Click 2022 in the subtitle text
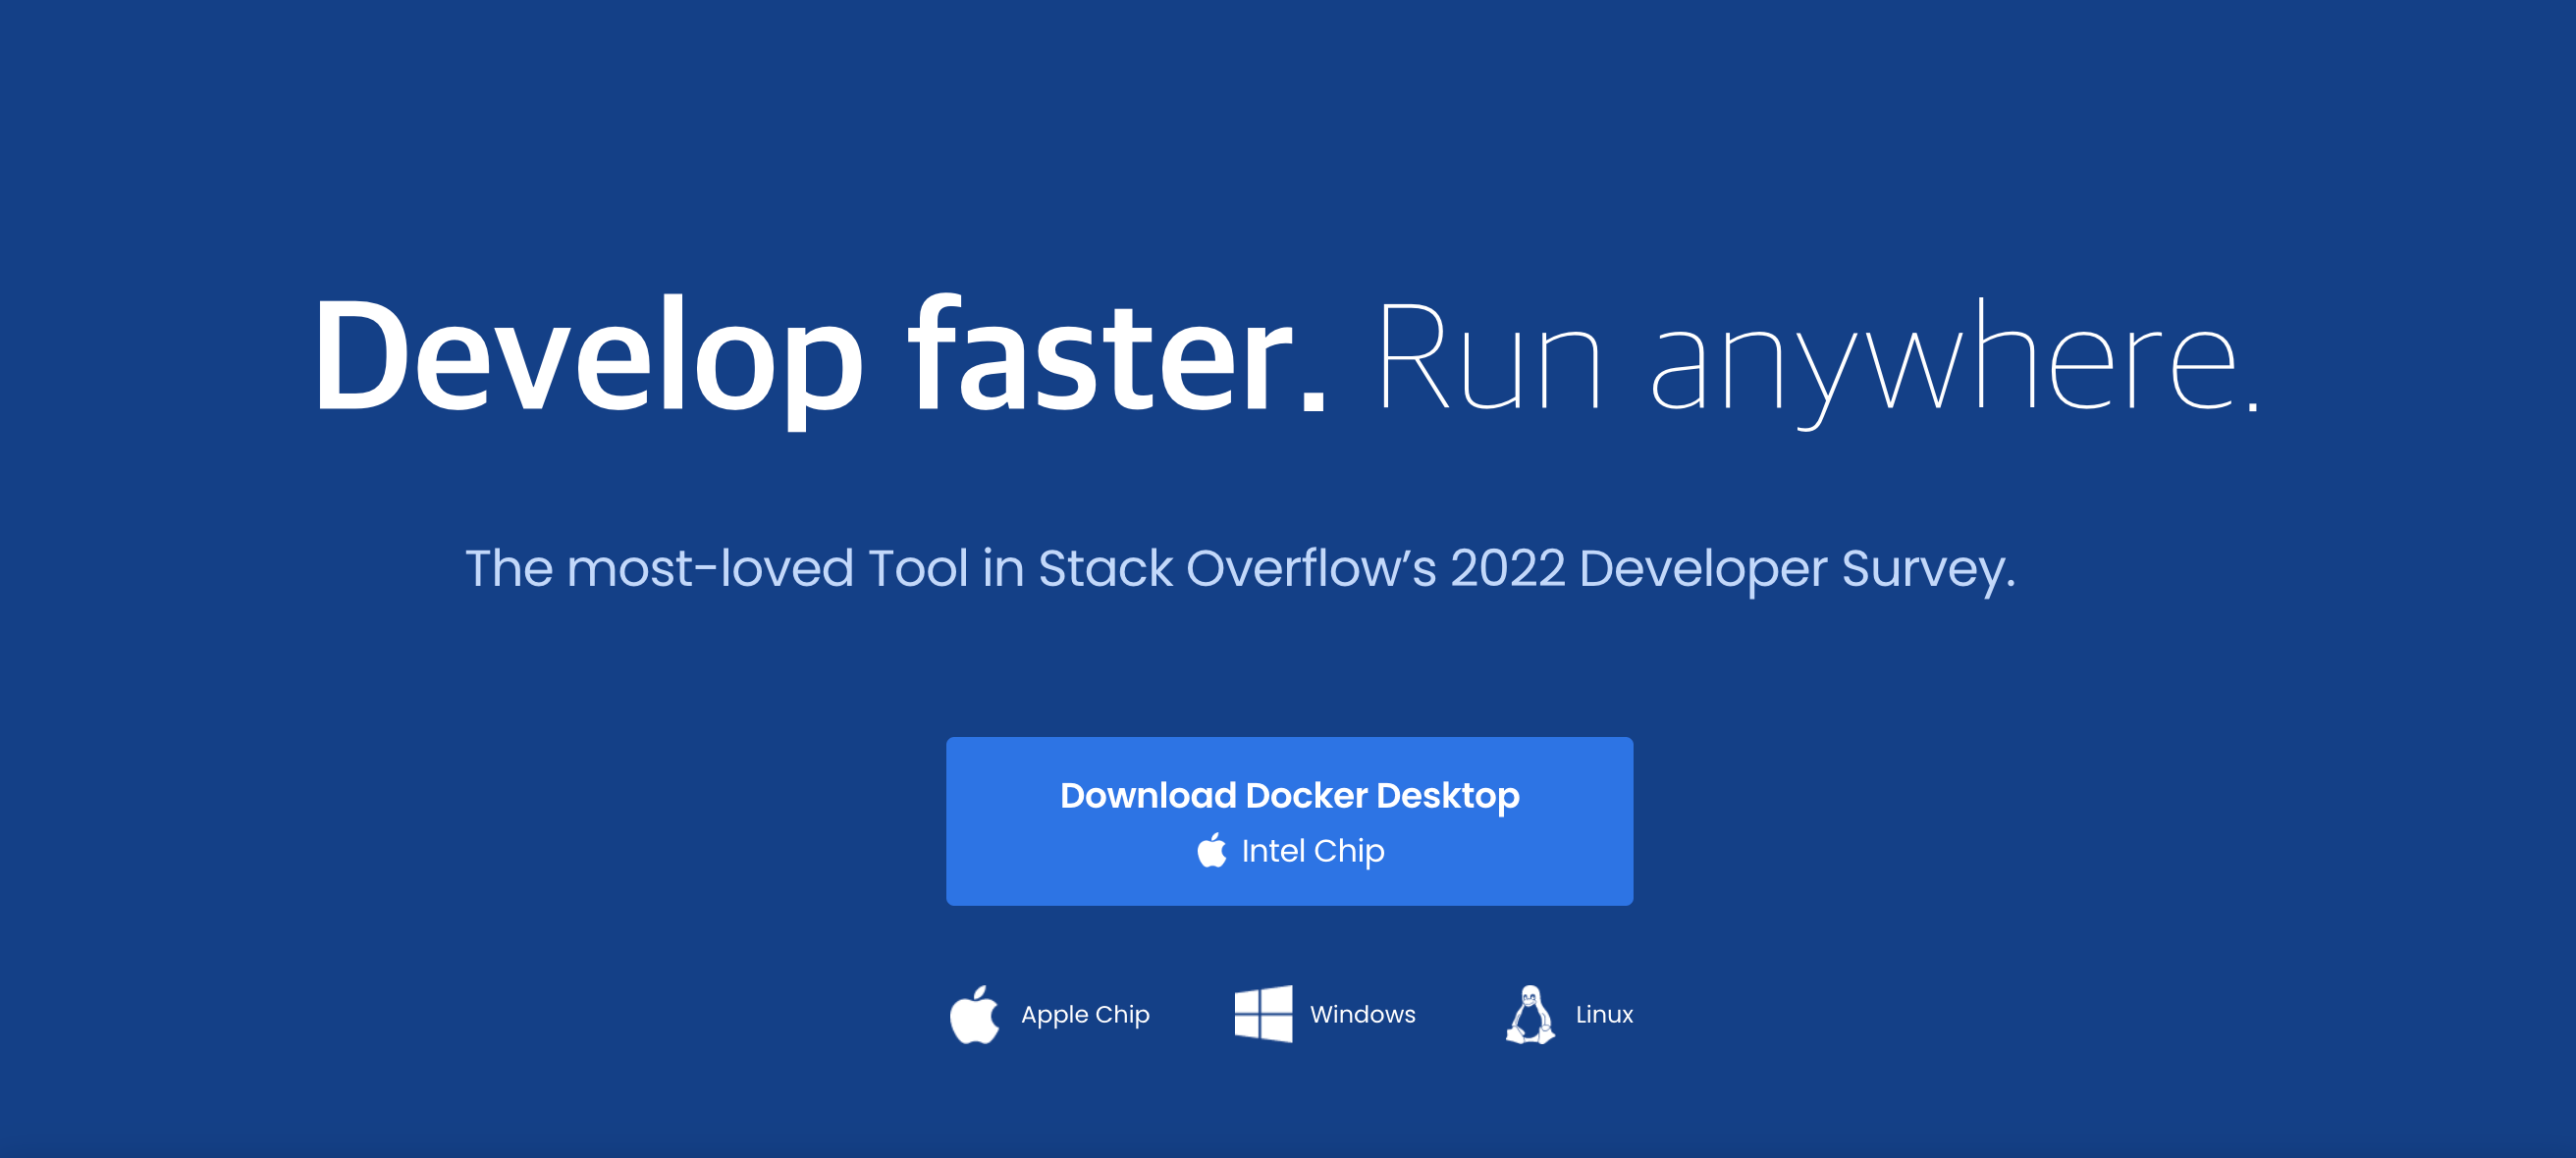The height and width of the screenshot is (1158, 2576). [x=1507, y=568]
